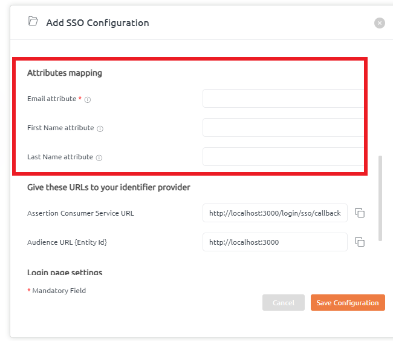This screenshot has height=341, width=393.
Task: Click the Audience URL {Entity Id} label
Action: (67, 242)
